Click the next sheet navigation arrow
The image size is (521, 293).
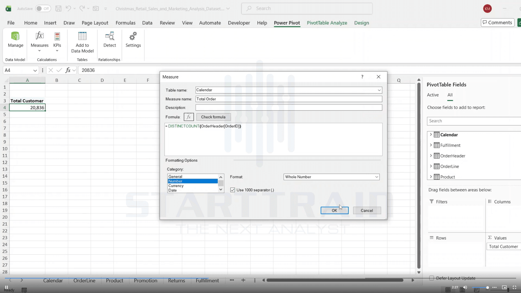click(x=22, y=280)
